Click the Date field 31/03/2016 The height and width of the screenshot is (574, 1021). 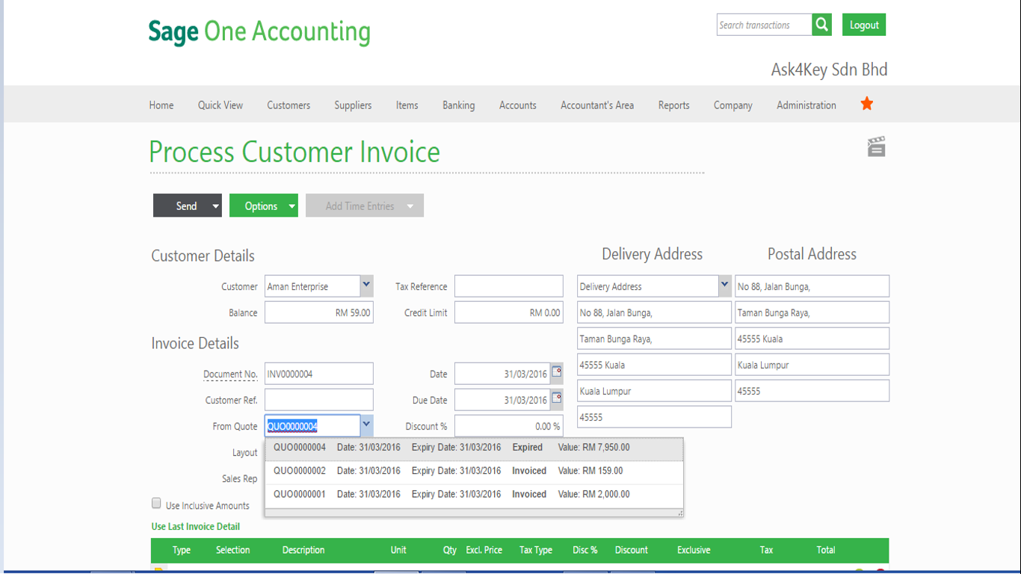pos(502,374)
